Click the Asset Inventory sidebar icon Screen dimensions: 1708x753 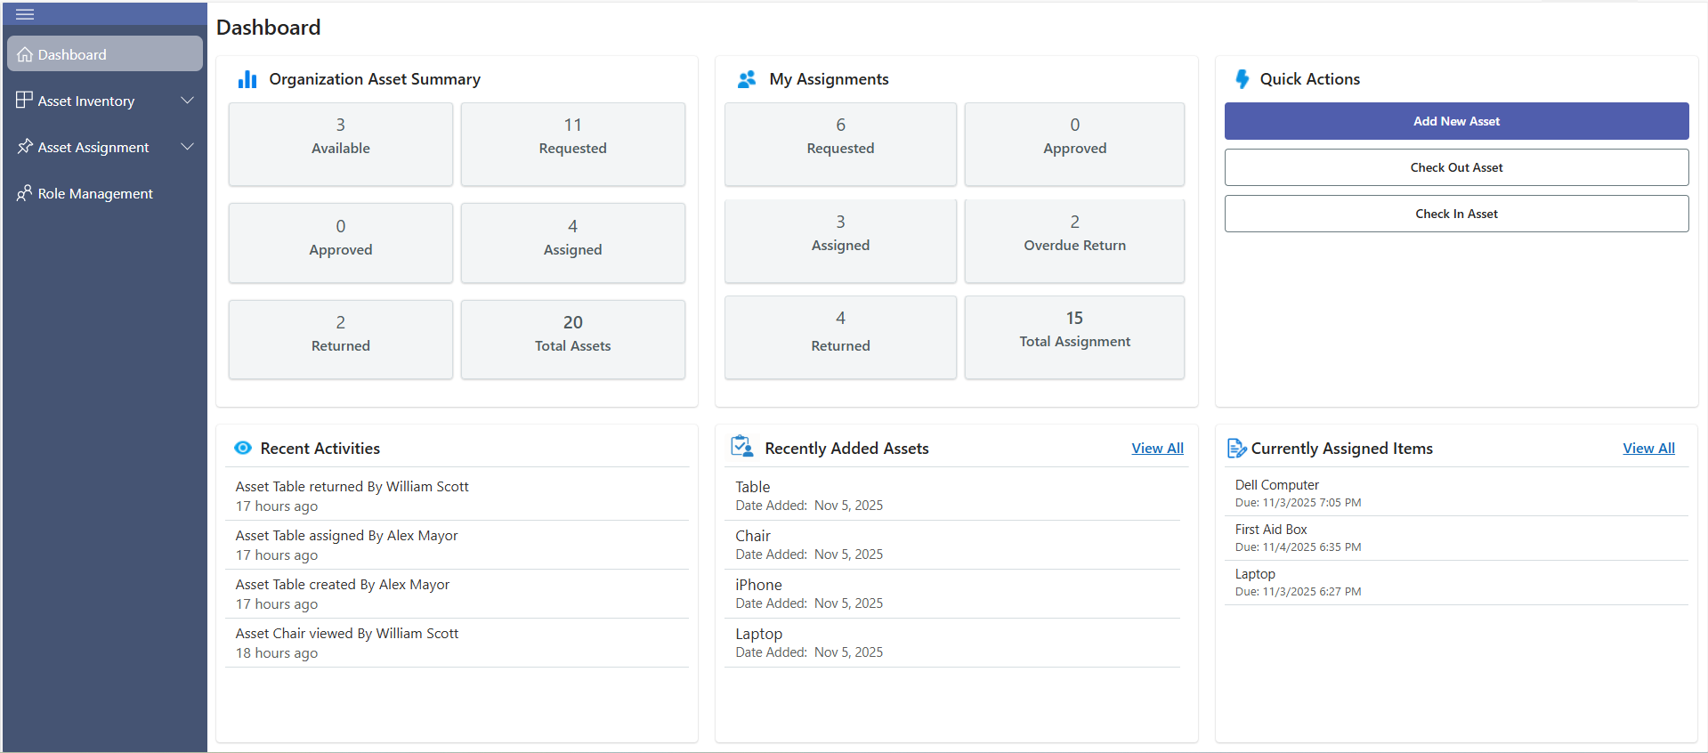pos(24,101)
